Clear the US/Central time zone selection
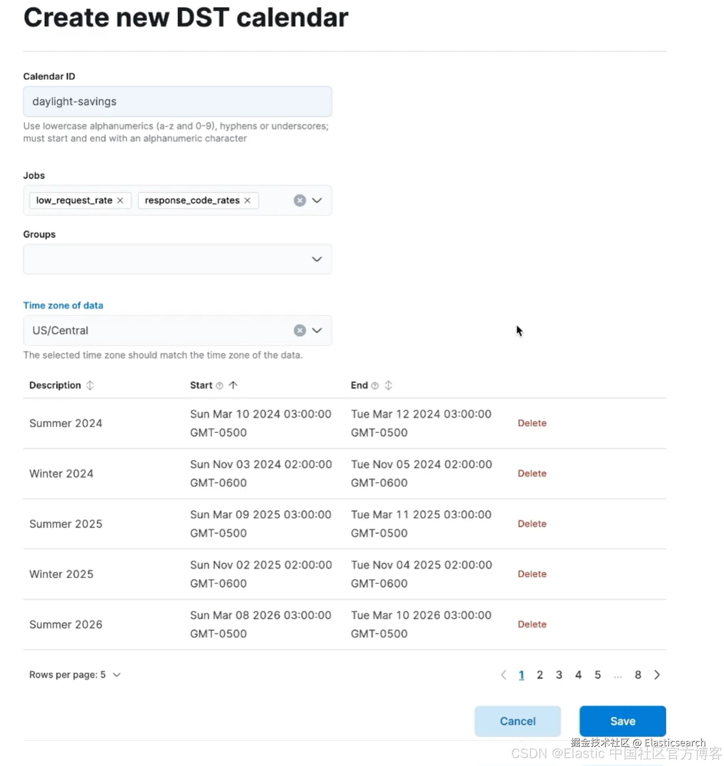This screenshot has height=766, width=724. [x=300, y=331]
